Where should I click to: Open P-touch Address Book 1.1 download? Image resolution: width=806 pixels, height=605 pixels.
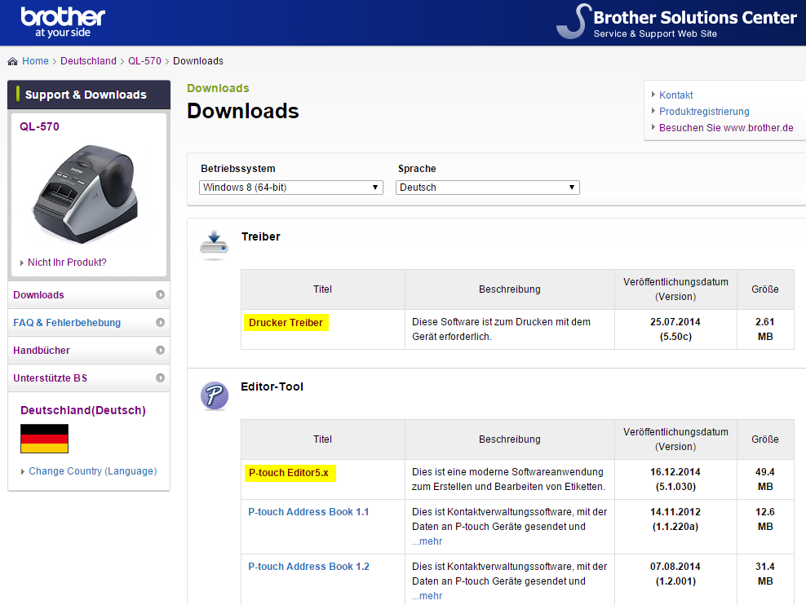pyautogui.click(x=308, y=512)
